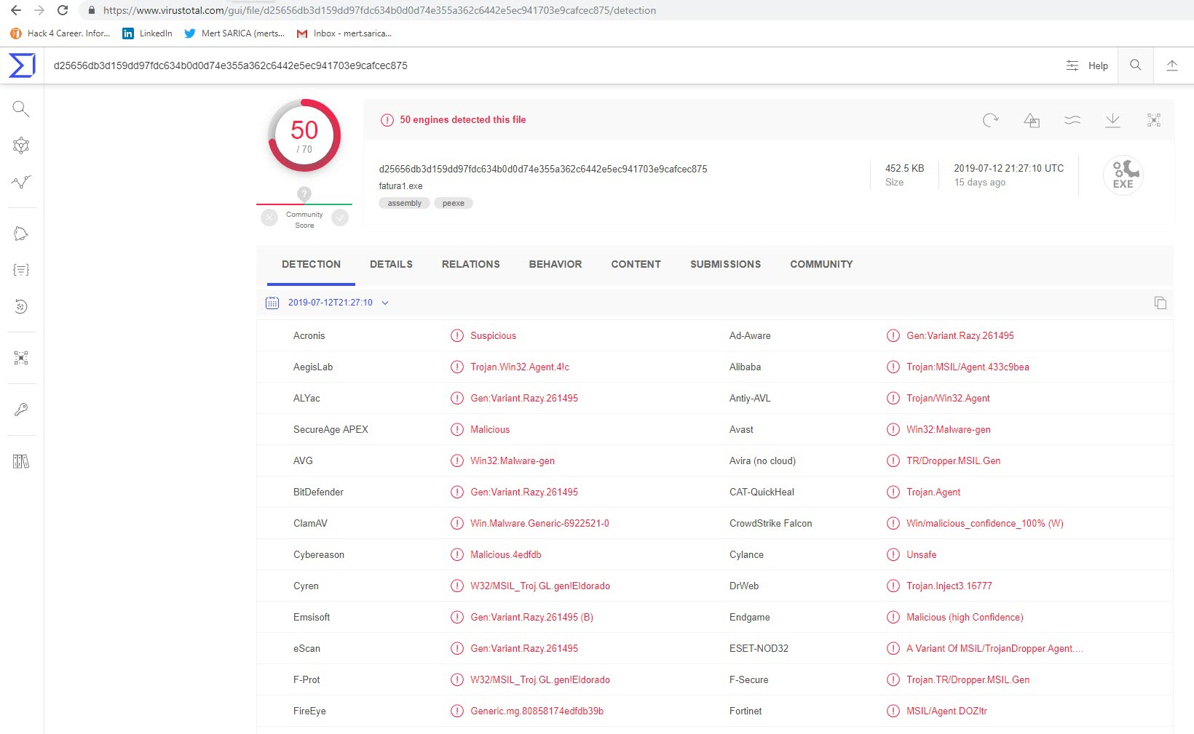Click the hash search field in header
The height and width of the screenshot is (734, 1194).
pos(230,65)
